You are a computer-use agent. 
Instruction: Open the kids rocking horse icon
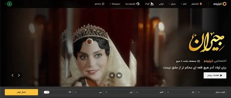point(152,4)
